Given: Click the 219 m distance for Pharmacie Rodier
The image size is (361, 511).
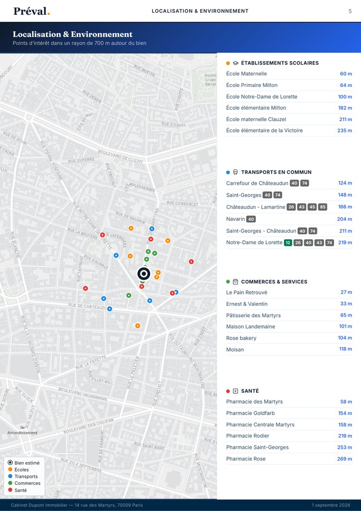Looking at the screenshot, I should click(x=345, y=435).
